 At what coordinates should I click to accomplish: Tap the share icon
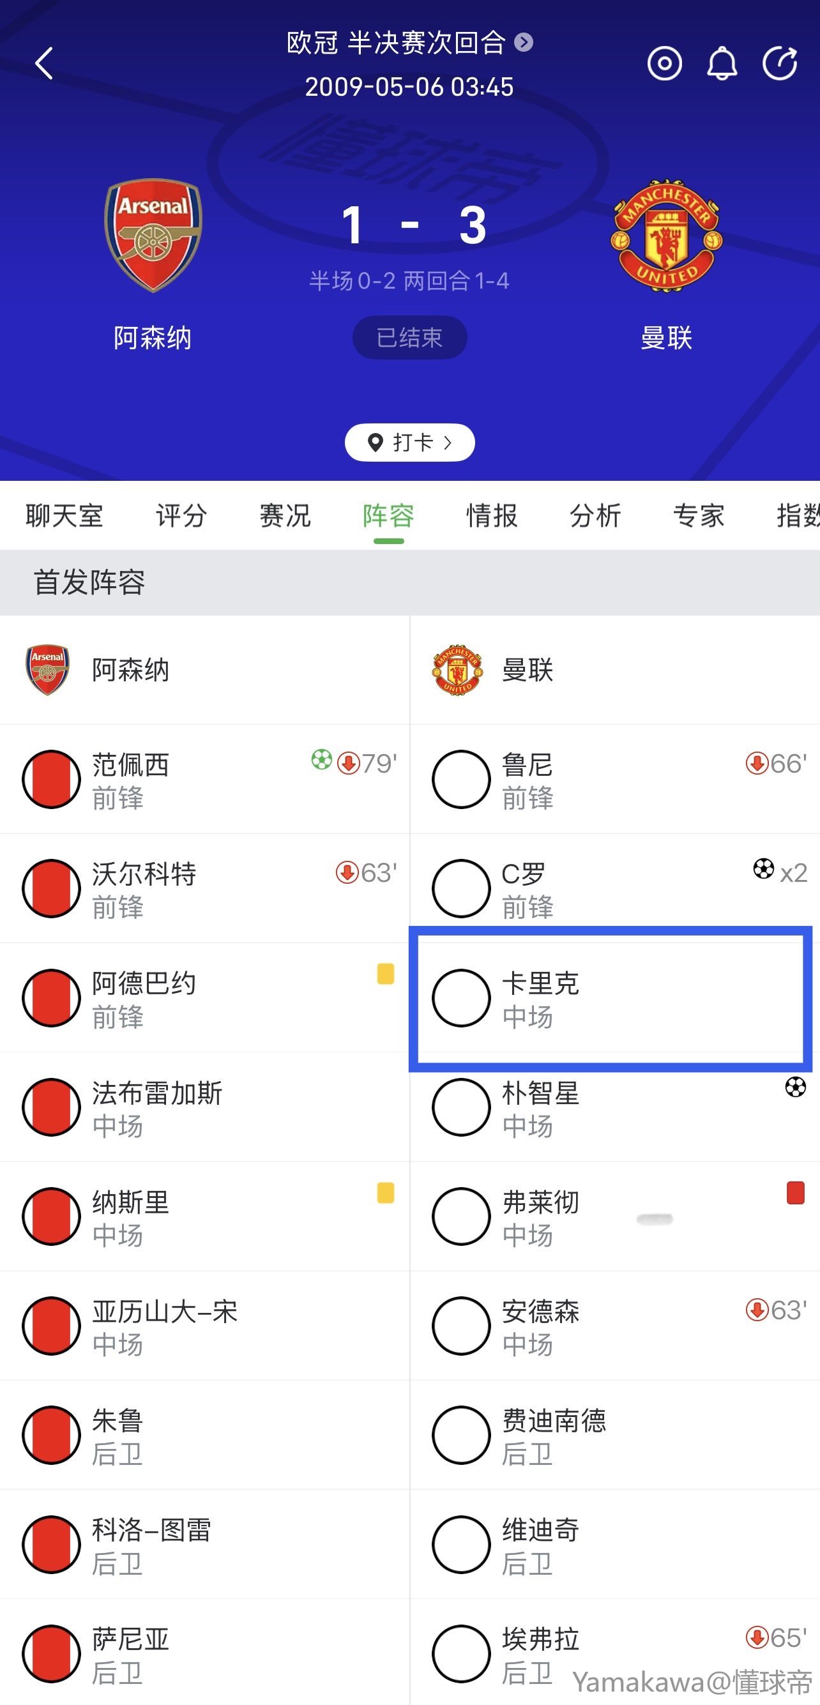(780, 64)
